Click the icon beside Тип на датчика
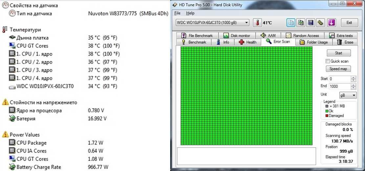Screen dimensions: 365x171 click(12, 13)
